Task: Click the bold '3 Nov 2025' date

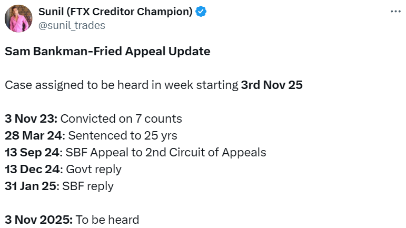Action: 37,220
